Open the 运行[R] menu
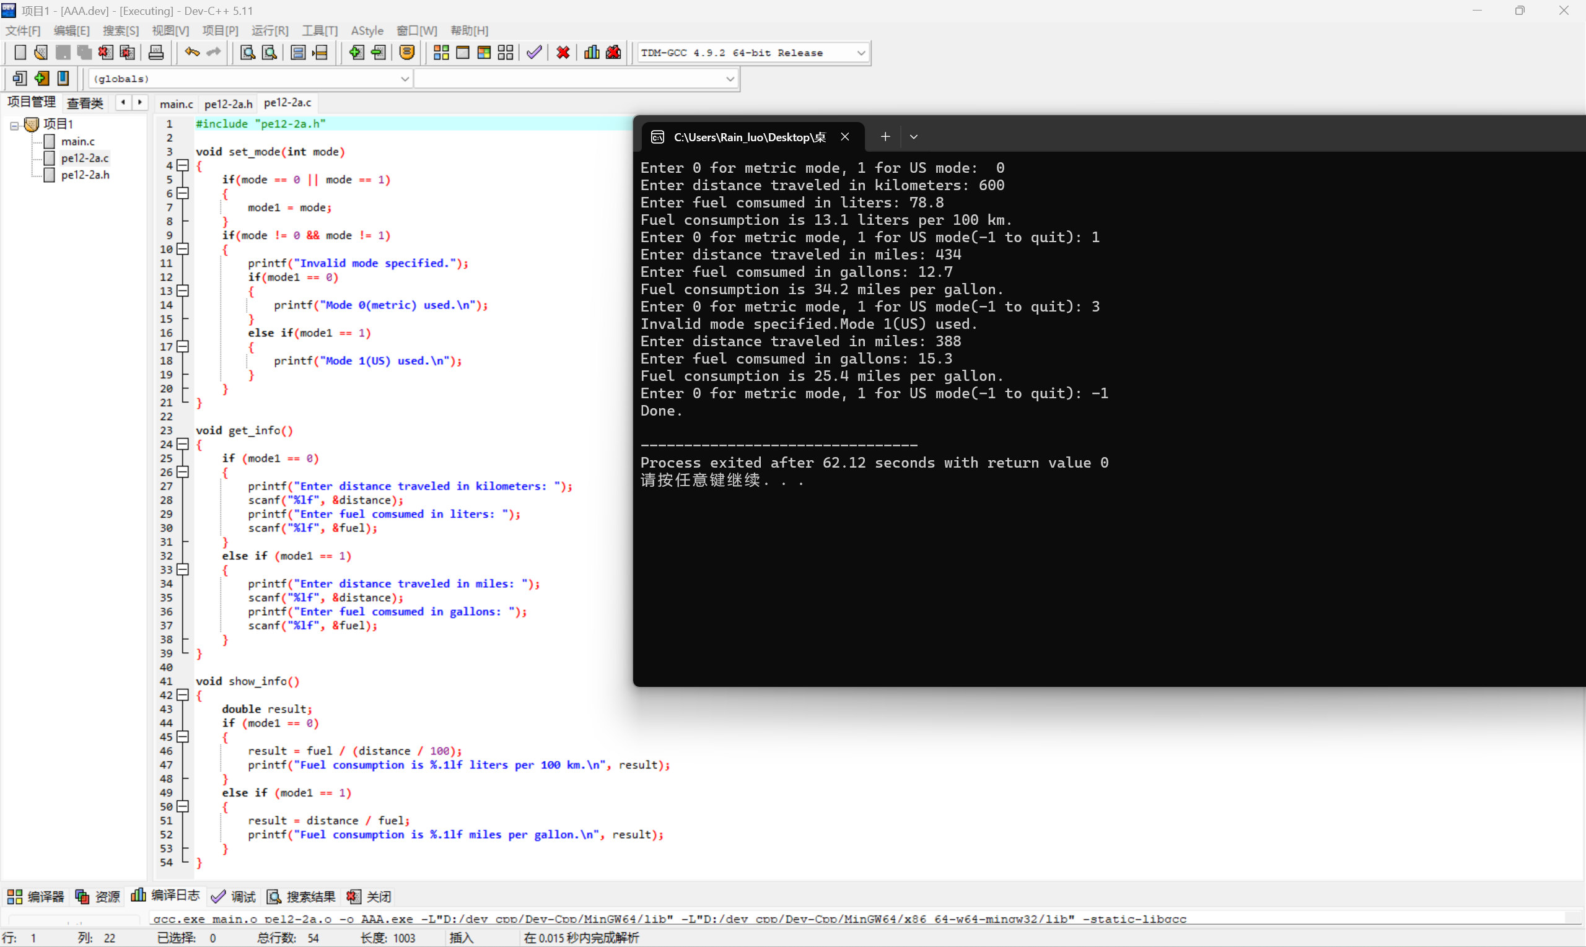The image size is (1586, 947). [x=269, y=30]
